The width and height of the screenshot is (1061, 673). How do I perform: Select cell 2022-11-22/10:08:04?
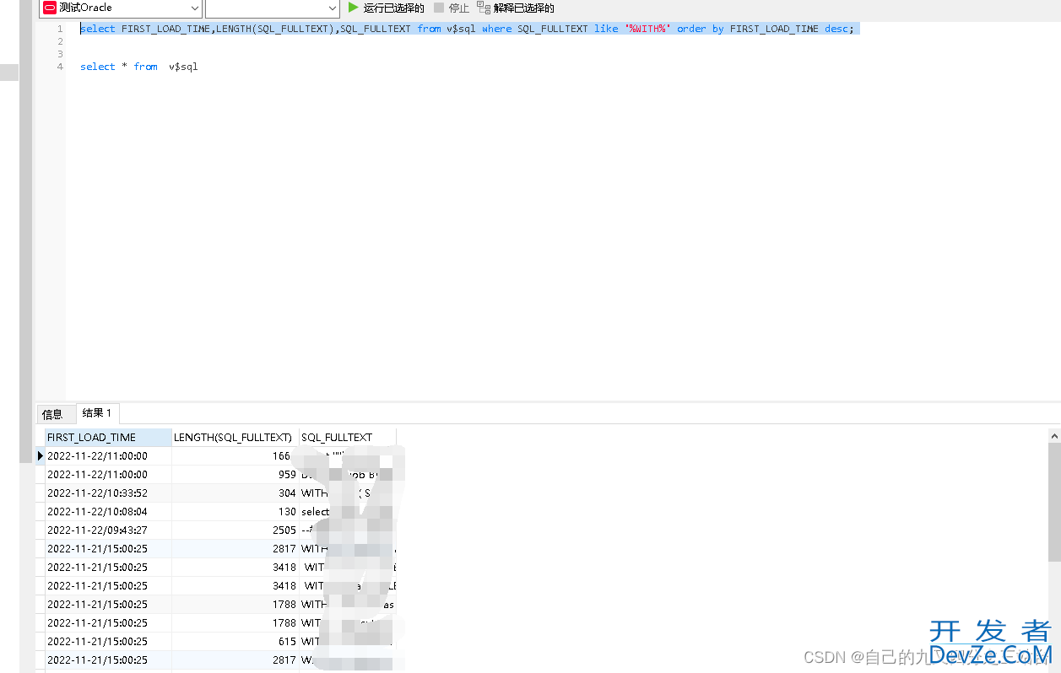coord(109,512)
